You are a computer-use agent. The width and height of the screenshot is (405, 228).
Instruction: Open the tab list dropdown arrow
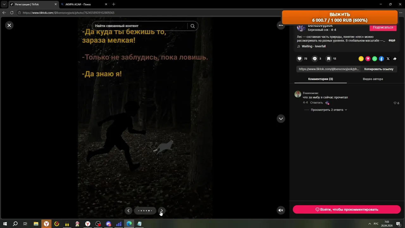tap(4, 4)
